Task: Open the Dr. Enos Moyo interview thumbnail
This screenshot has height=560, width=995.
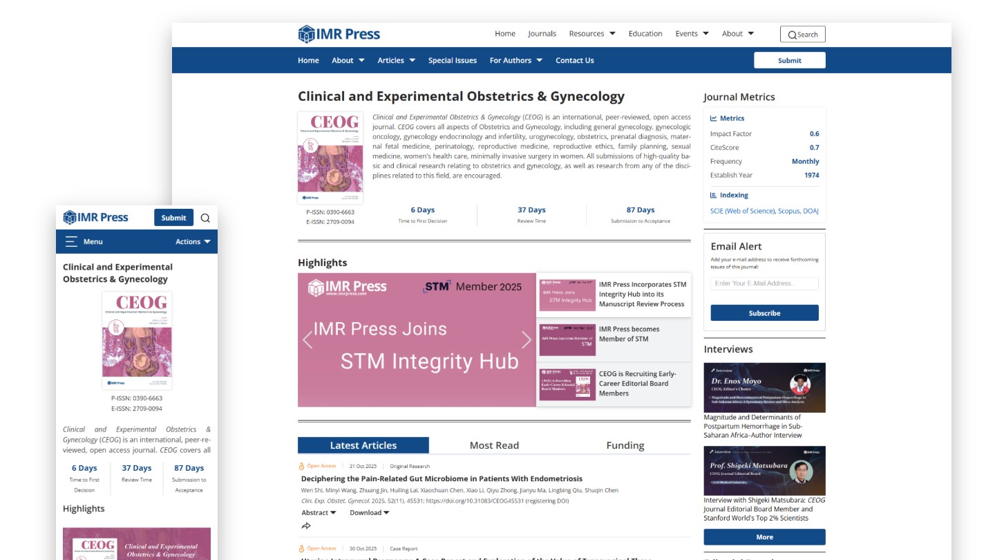Action: 764,388
